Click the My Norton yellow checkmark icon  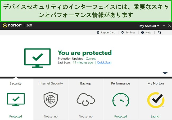pyautogui.click(x=156, y=100)
